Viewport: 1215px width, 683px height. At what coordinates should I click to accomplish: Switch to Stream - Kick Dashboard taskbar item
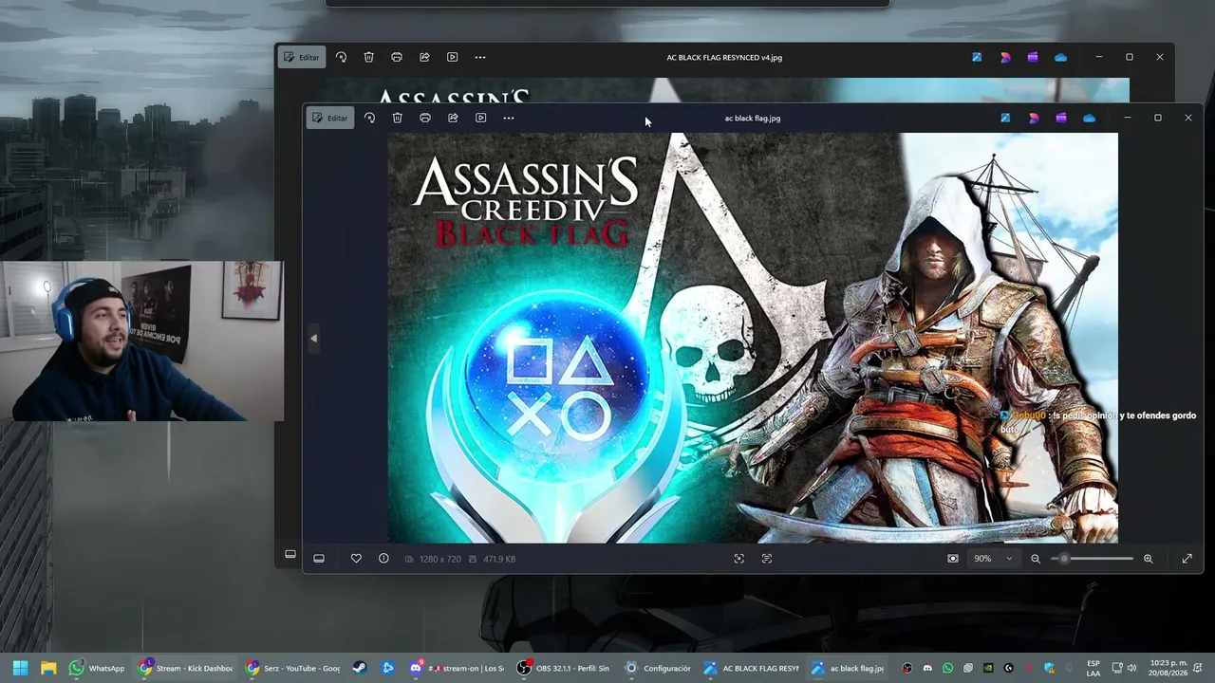(185, 668)
